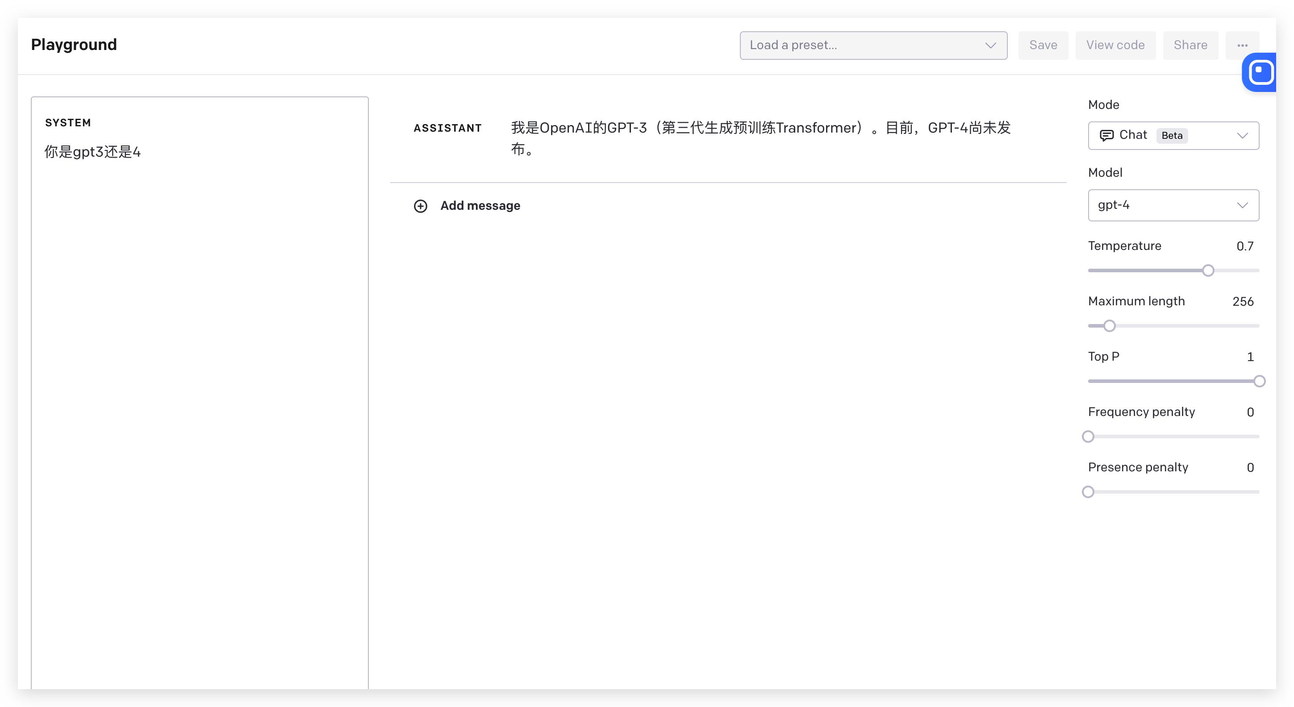Click the Beta badge in Mode selector

click(1172, 136)
